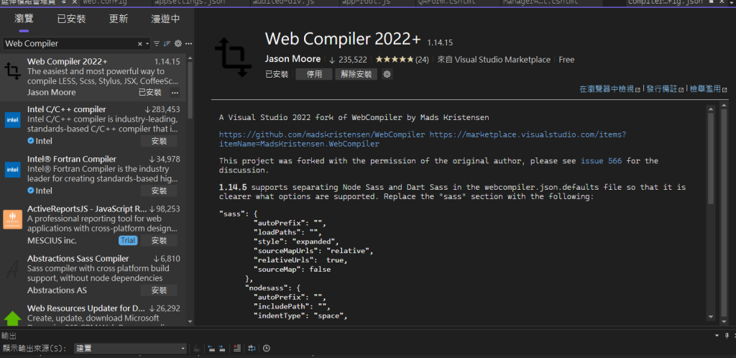Open the 顯示輸出來源 dropdown showing 建置
The width and height of the screenshot is (736, 358).
click(131, 348)
